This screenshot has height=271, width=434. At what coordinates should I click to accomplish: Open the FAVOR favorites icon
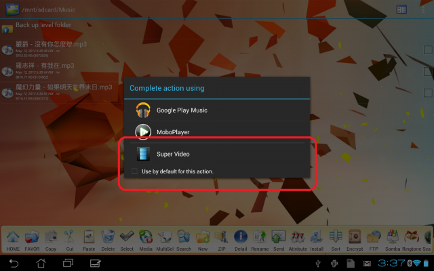(x=32, y=240)
